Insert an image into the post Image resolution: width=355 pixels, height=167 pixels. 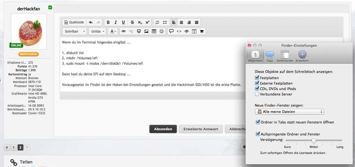coord(146,31)
